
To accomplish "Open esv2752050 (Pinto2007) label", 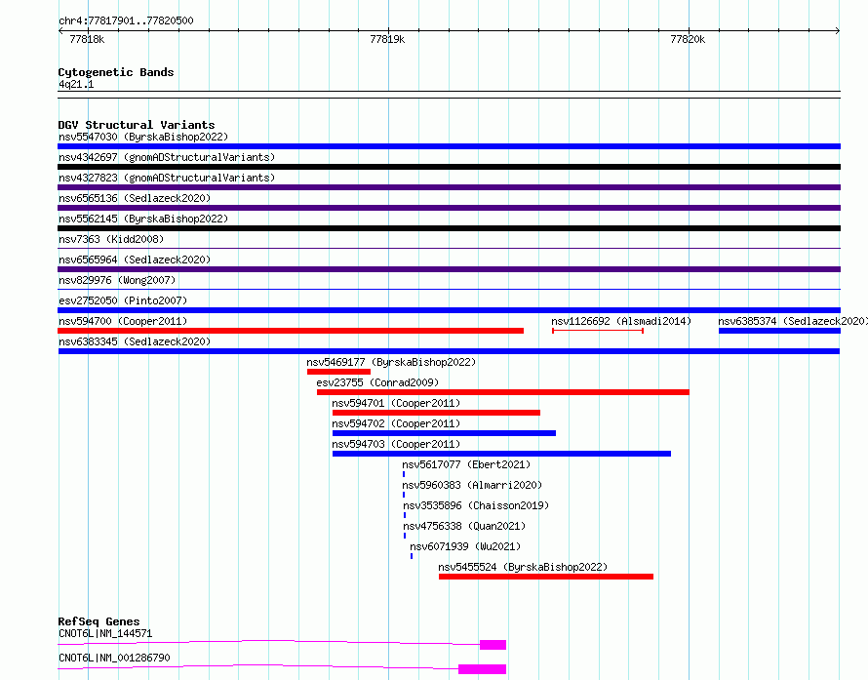I will [x=123, y=300].
